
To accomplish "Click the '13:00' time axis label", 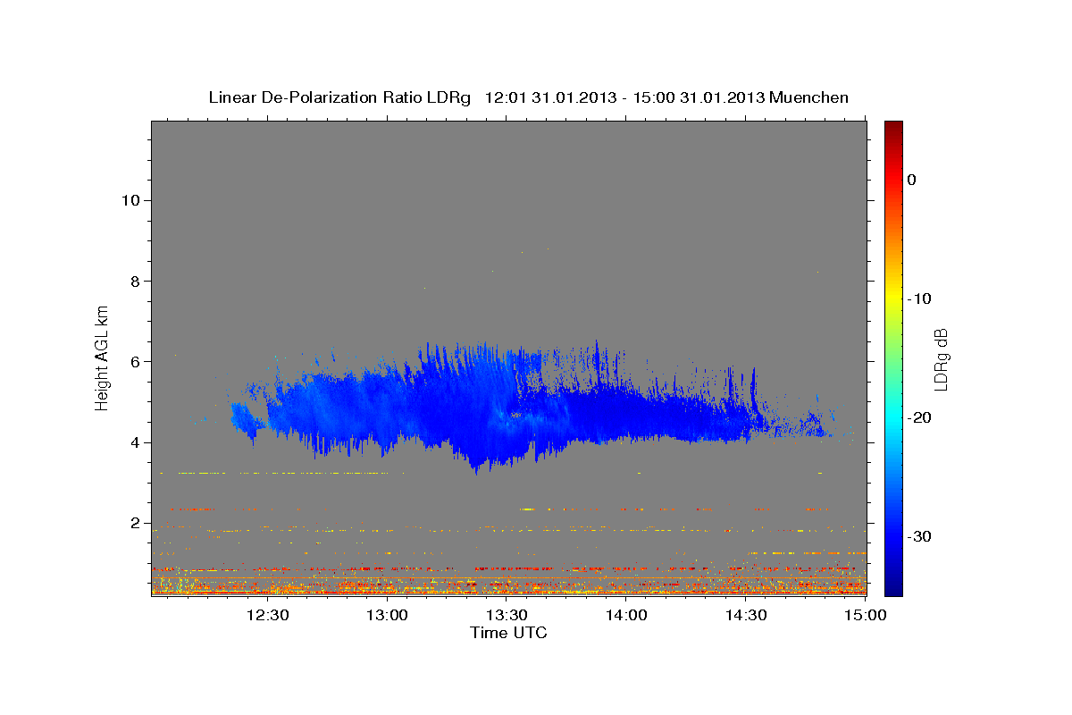I will click(x=388, y=615).
